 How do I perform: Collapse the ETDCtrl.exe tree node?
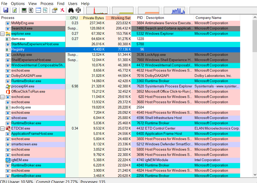point(2,129)
